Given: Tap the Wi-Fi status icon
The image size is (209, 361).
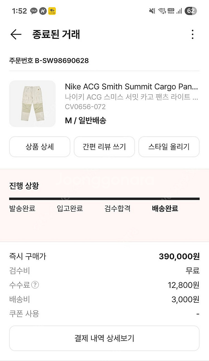Looking at the screenshot, I should tap(162, 11).
